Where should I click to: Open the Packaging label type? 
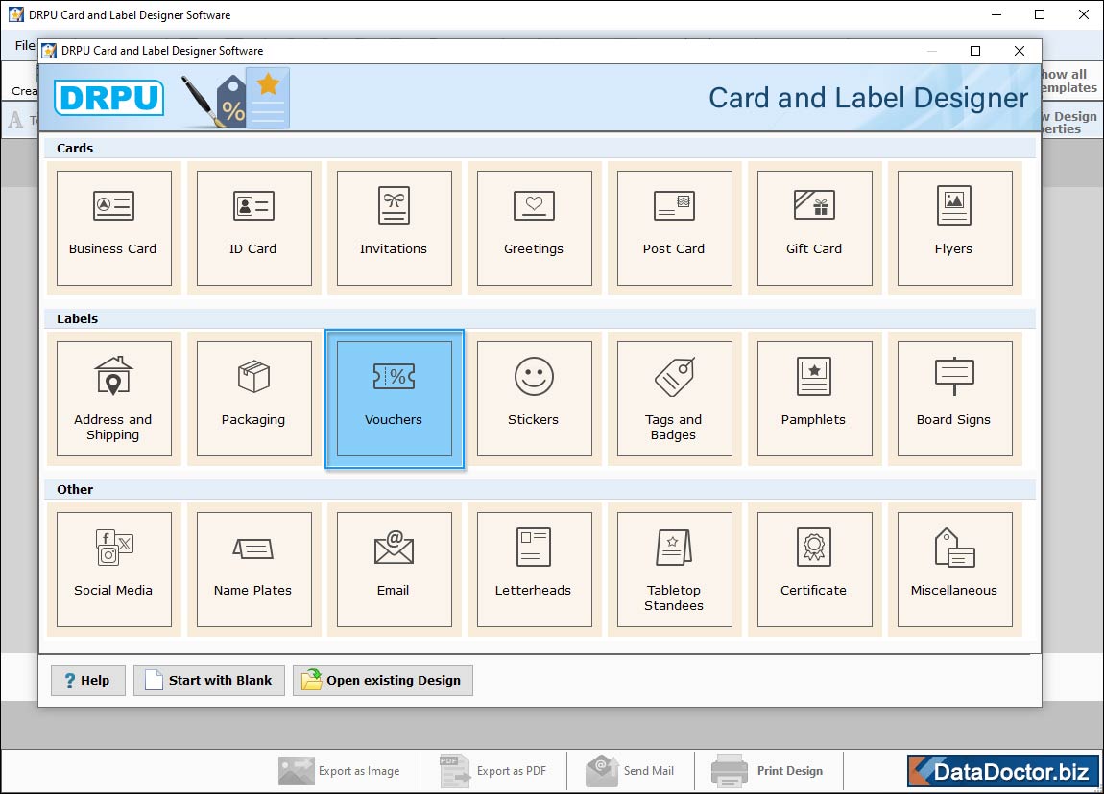[254, 399]
